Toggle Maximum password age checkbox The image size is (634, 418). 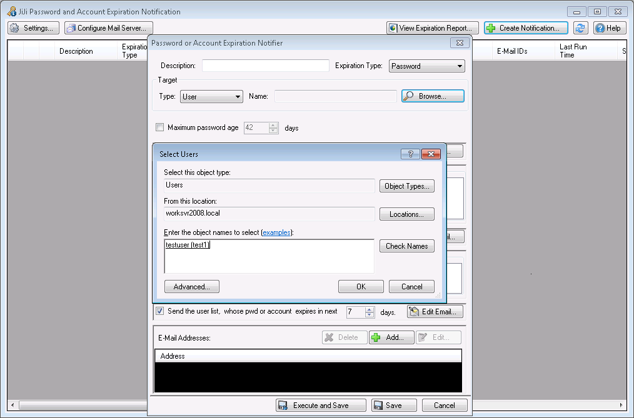(159, 127)
